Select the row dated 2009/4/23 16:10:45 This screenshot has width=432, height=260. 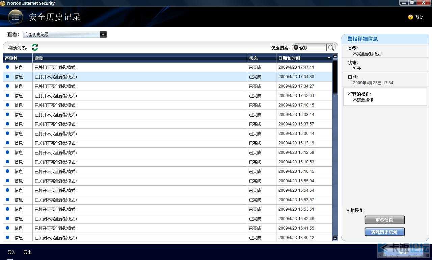point(168,171)
